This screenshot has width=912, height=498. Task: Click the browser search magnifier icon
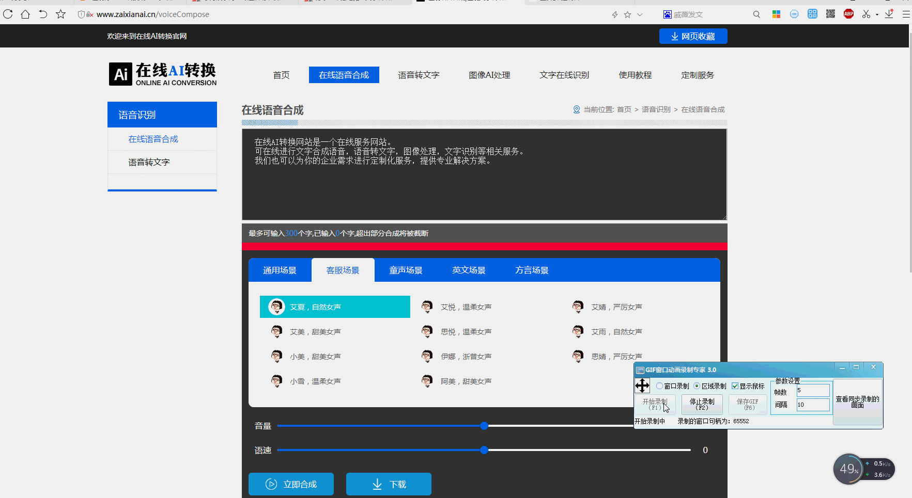(756, 14)
